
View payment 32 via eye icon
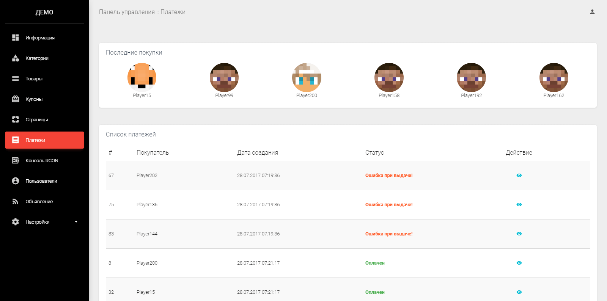[x=519, y=292]
